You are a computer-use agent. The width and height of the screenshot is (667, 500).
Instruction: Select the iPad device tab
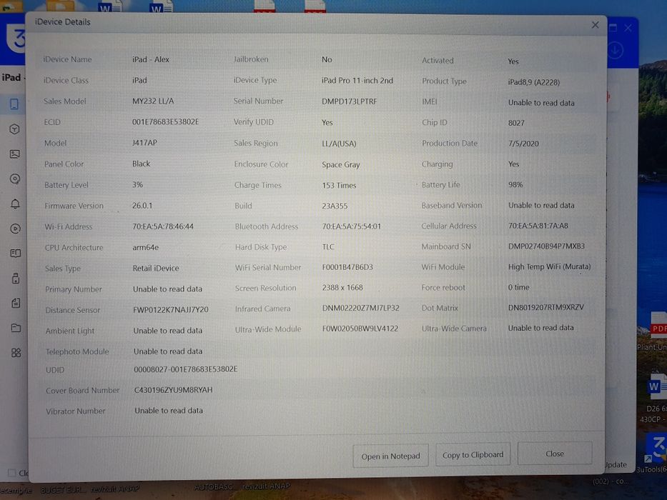(13, 77)
